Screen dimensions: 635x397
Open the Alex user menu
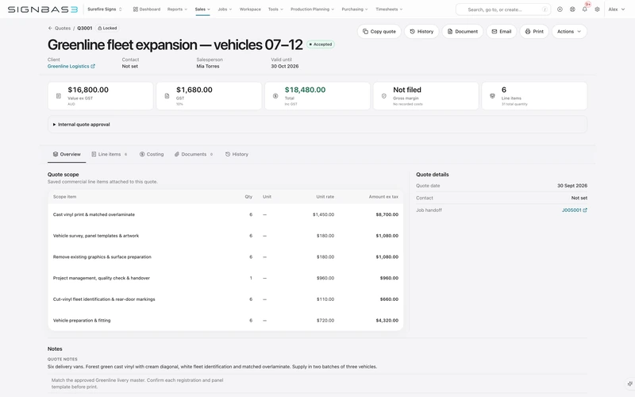point(617,10)
